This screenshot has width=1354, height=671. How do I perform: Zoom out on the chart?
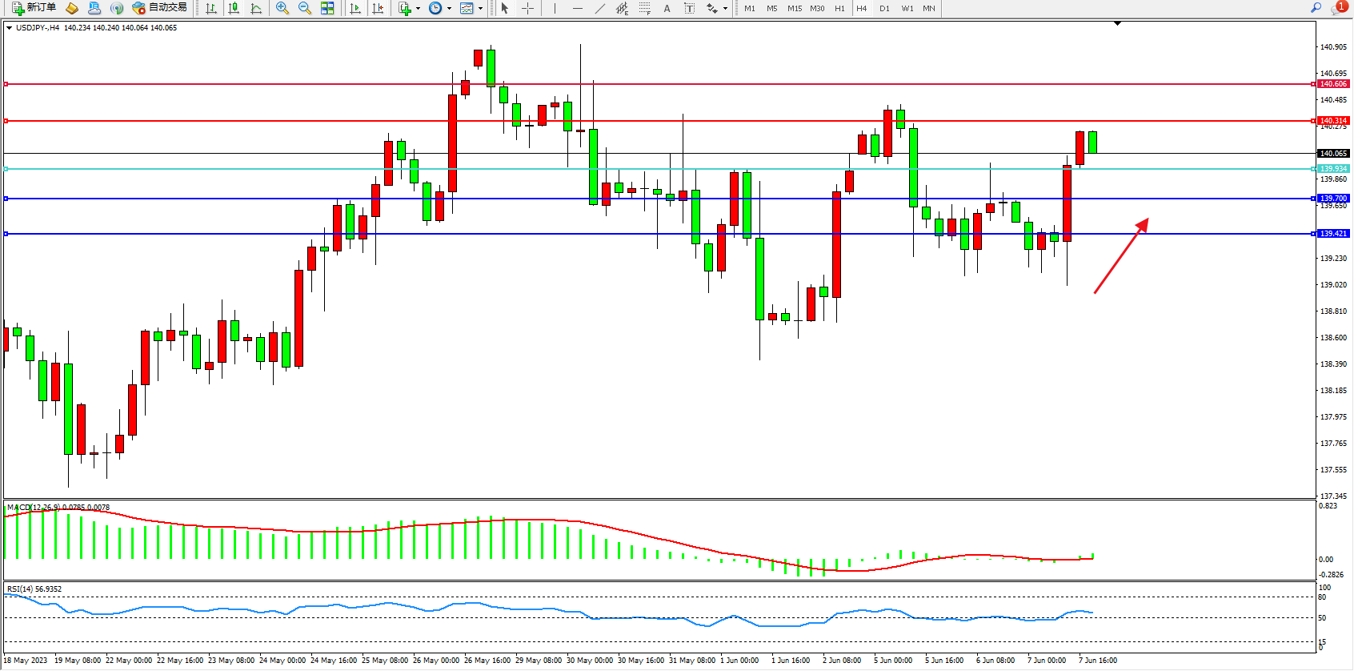coord(305,8)
